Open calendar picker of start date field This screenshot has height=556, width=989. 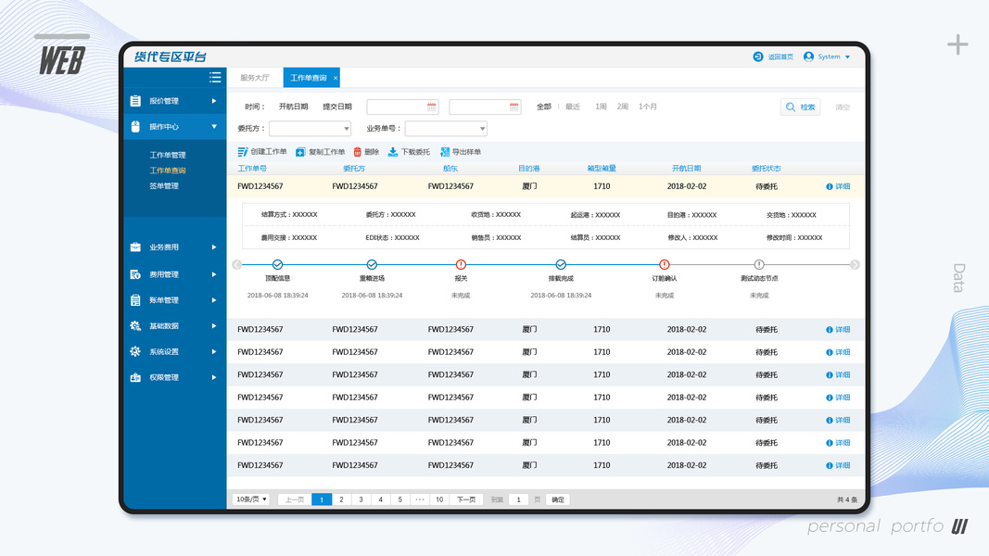(431, 107)
